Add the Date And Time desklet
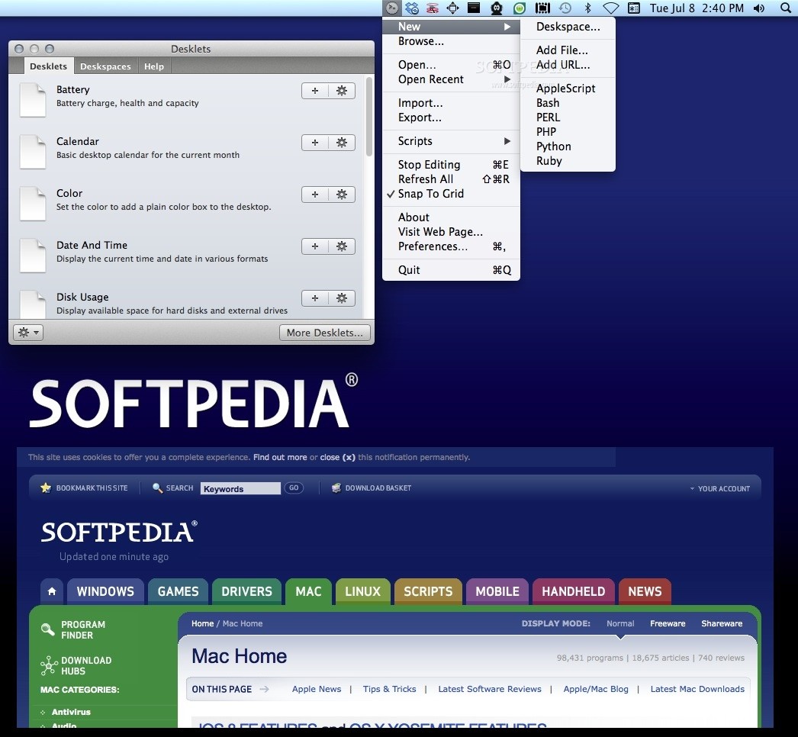 [315, 246]
